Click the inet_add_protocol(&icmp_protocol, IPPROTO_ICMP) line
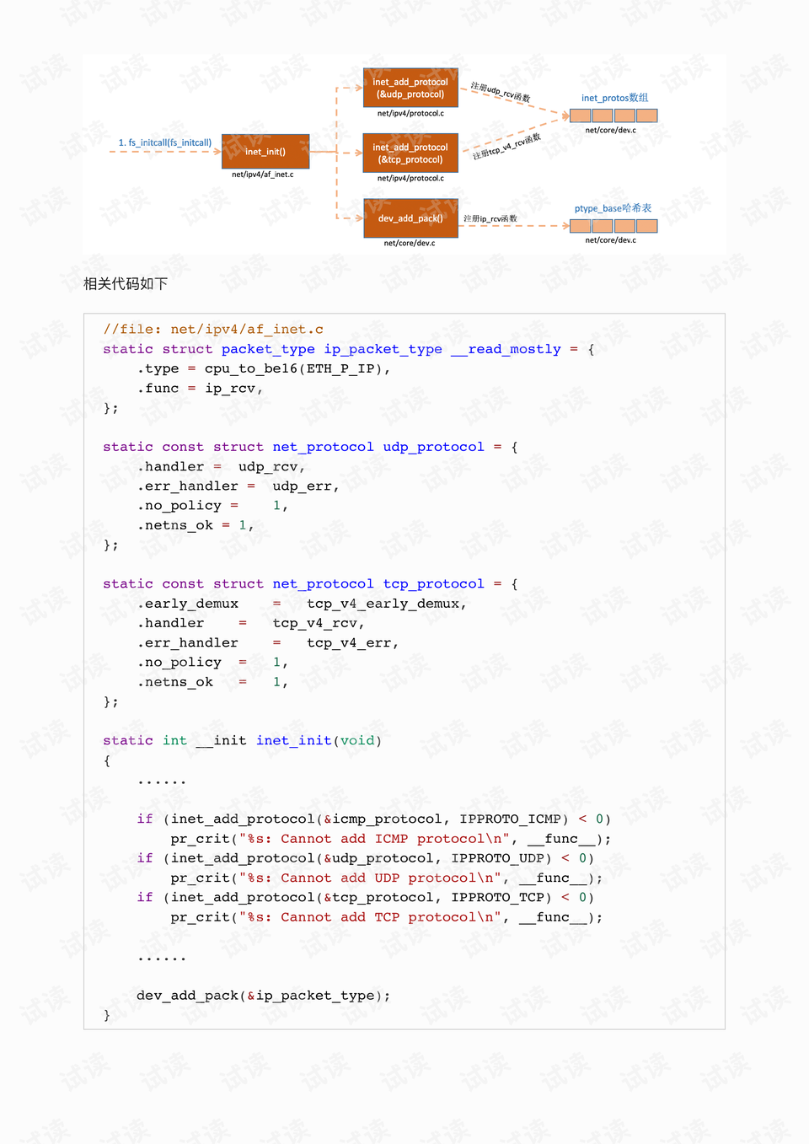The image size is (809, 1144). pyautogui.click(x=374, y=819)
